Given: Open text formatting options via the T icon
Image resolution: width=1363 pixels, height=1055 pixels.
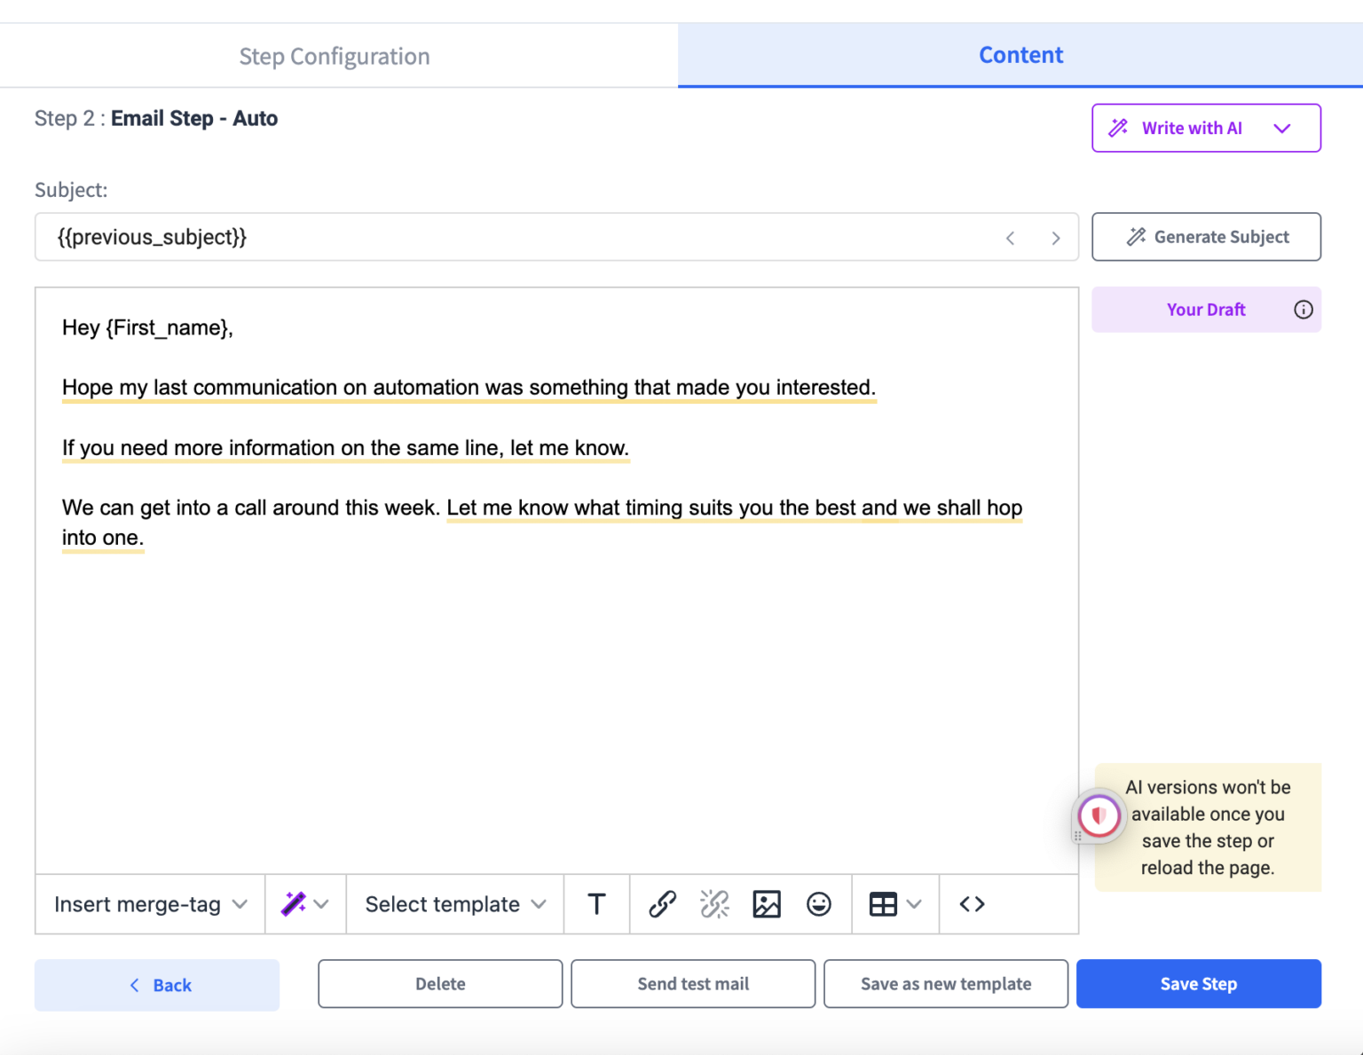Looking at the screenshot, I should (596, 904).
